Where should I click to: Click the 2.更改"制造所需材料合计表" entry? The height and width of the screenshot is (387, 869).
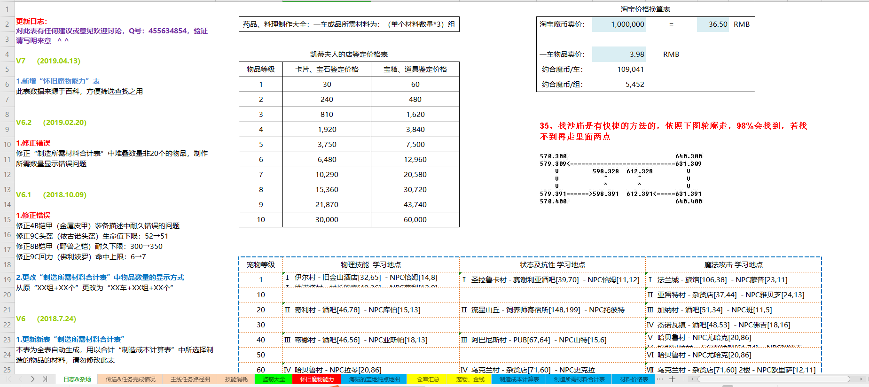100,278
